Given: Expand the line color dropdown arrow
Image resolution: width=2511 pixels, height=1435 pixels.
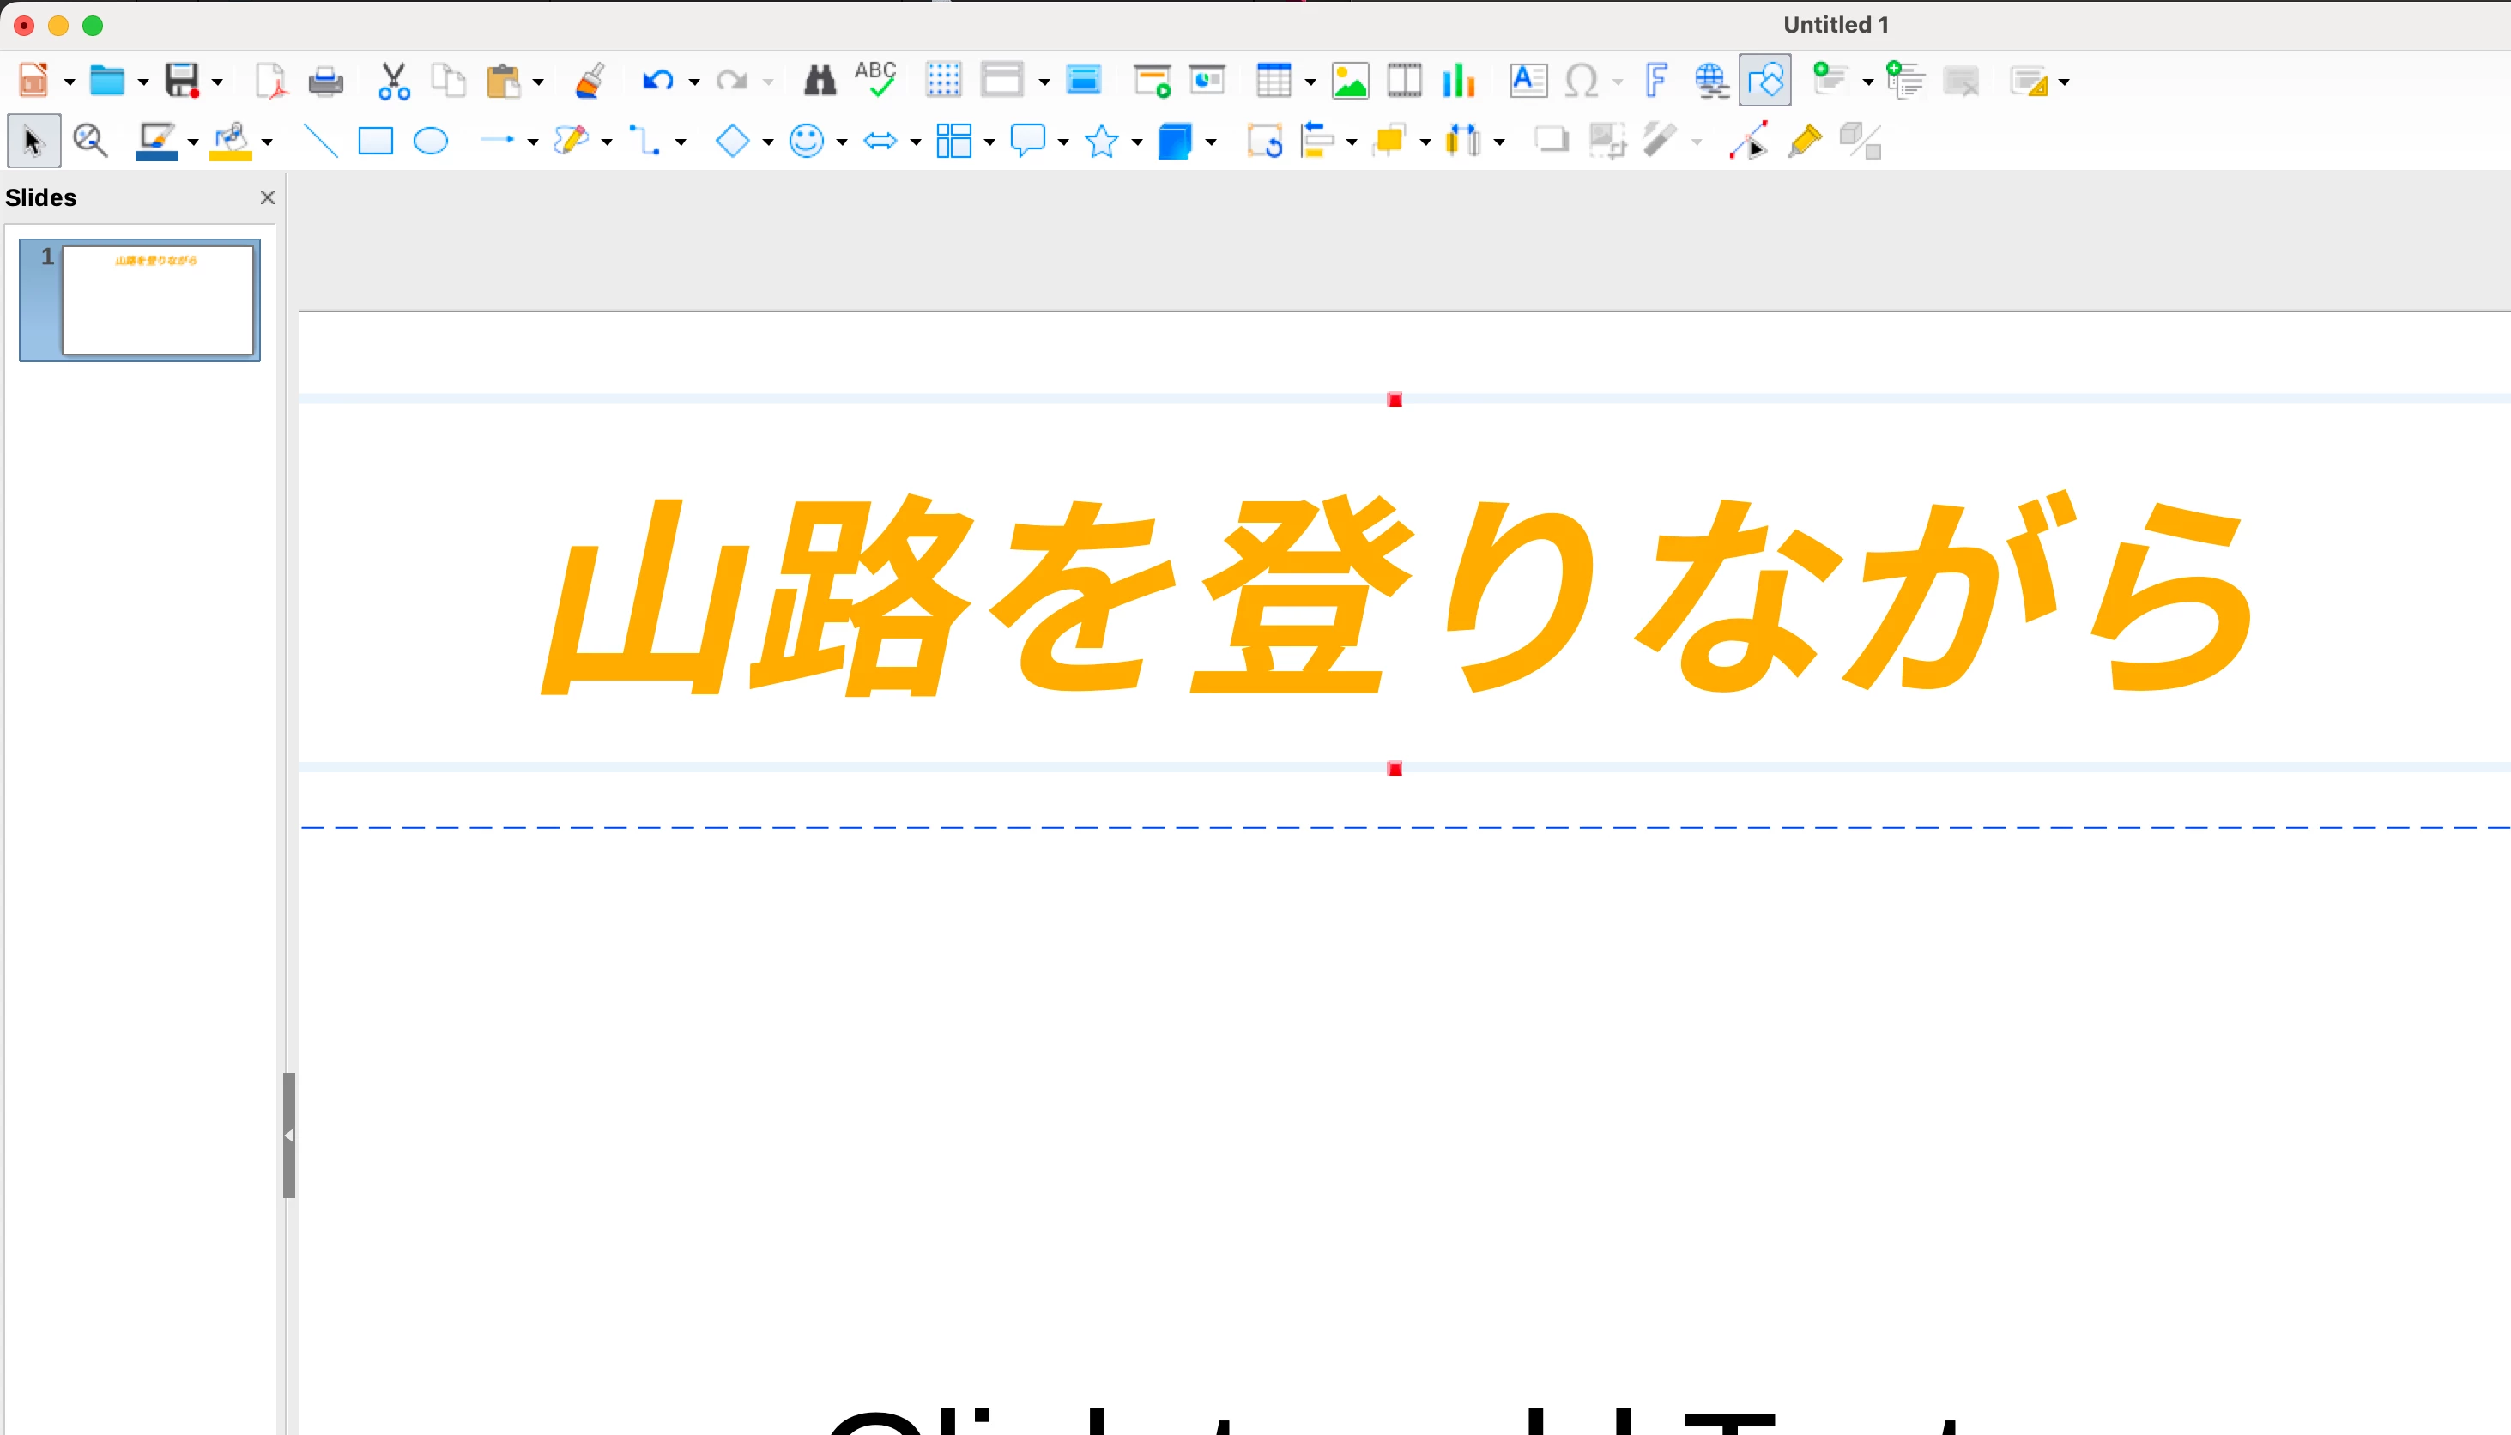Looking at the screenshot, I should click(x=193, y=143).
